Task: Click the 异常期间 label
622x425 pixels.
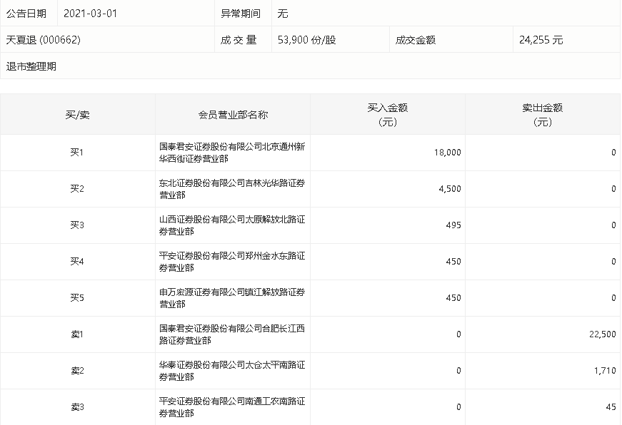Action: coord(241,14)
